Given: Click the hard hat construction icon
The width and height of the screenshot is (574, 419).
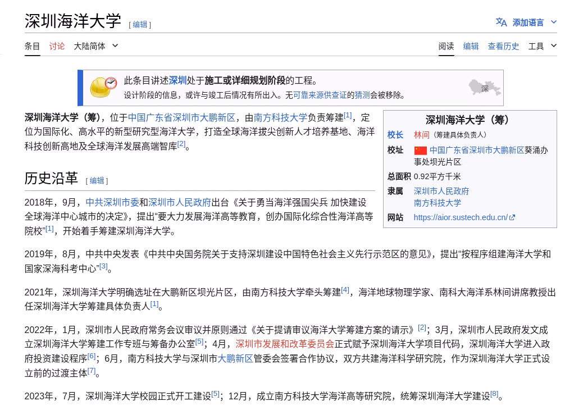Looking at the screenshot, I should click(x=103, y=88).
